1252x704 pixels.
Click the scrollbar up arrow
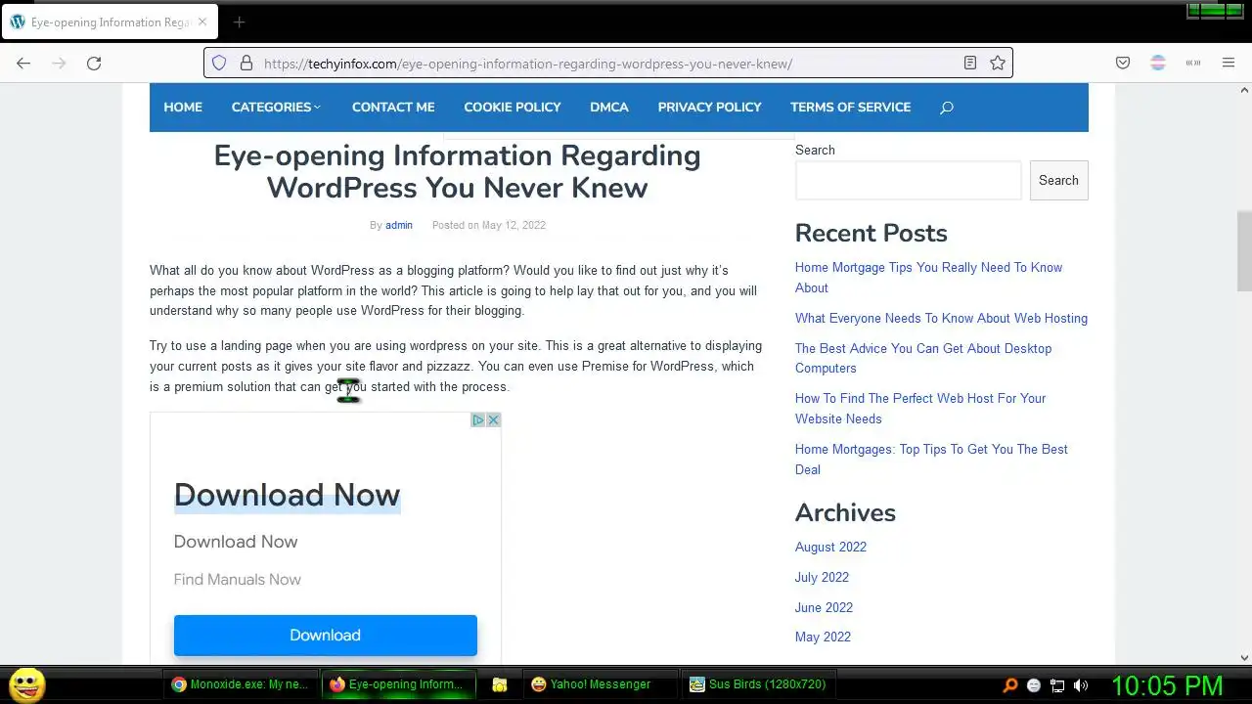[x=1244, y=90]
